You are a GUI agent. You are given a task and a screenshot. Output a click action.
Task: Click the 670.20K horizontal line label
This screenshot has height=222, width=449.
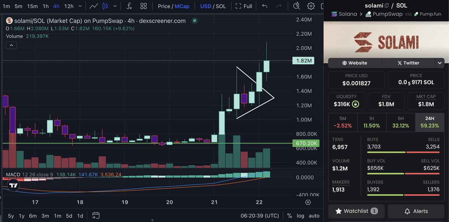point(306,144)
